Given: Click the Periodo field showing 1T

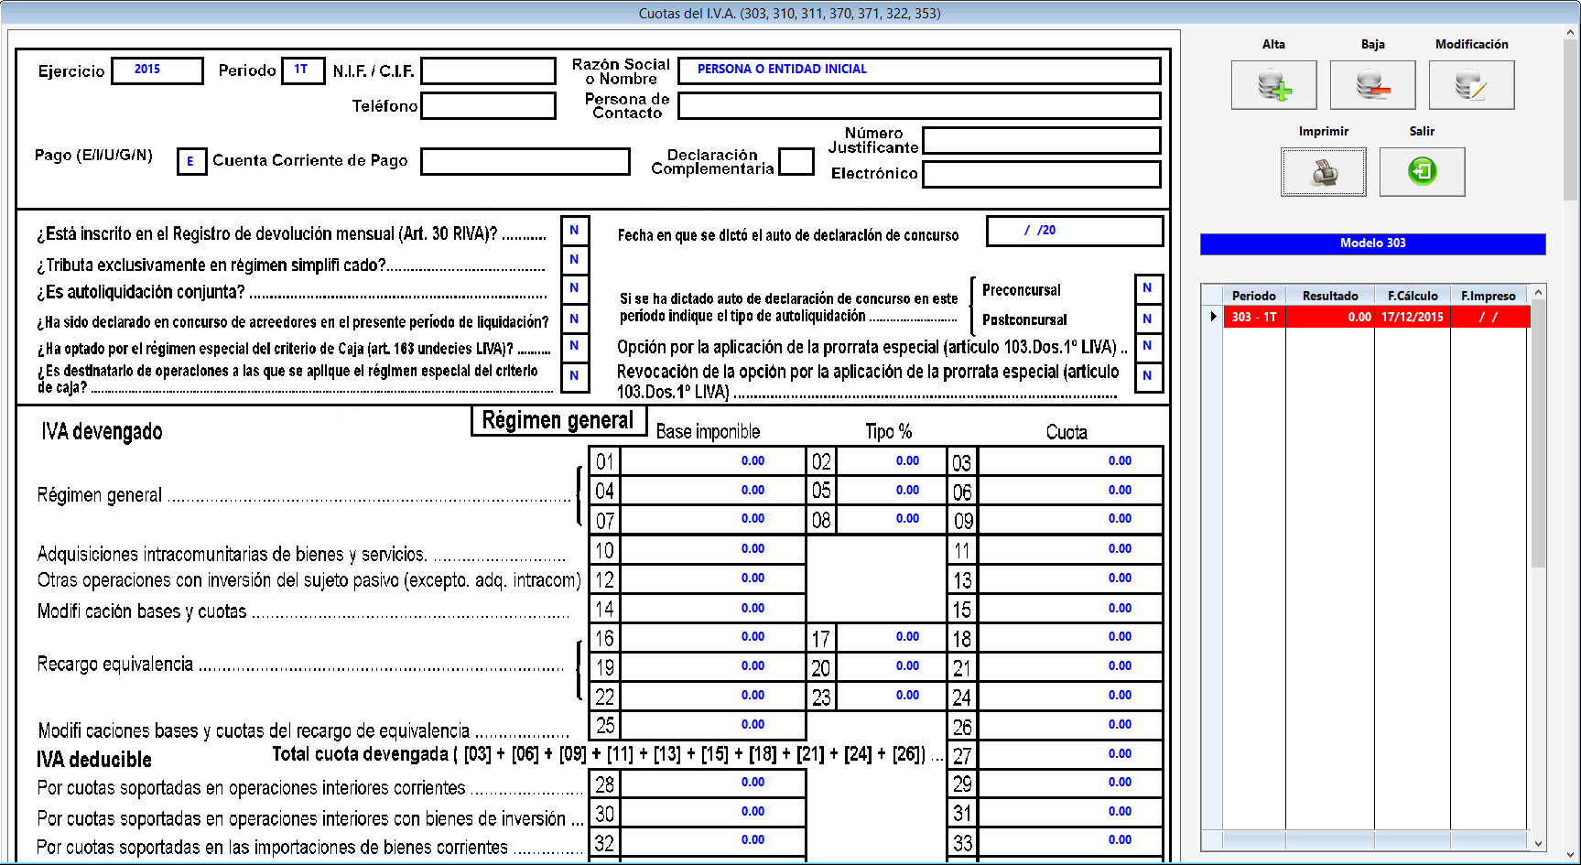Looking at the screenshot, I should 303,70.
